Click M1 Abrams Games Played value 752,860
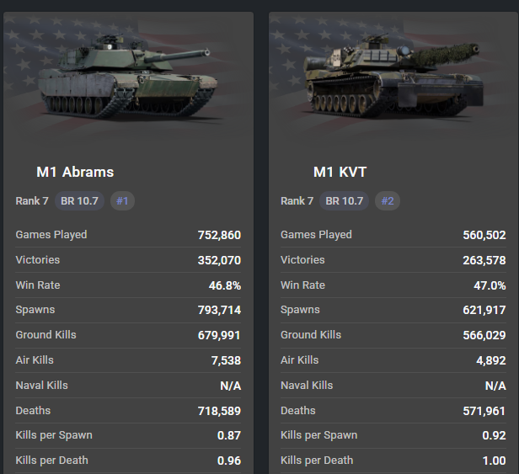519x474 pixels. tap(219, 235)
